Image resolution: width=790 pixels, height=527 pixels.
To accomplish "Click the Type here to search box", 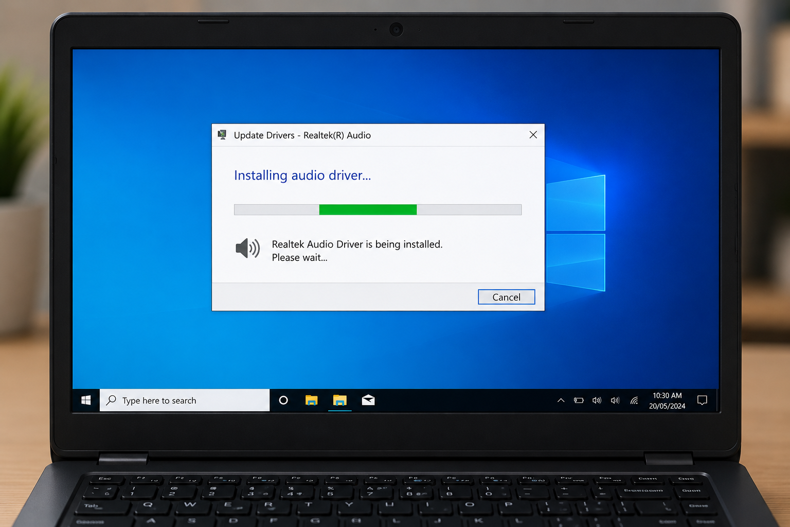I will (x=185, y=400).
